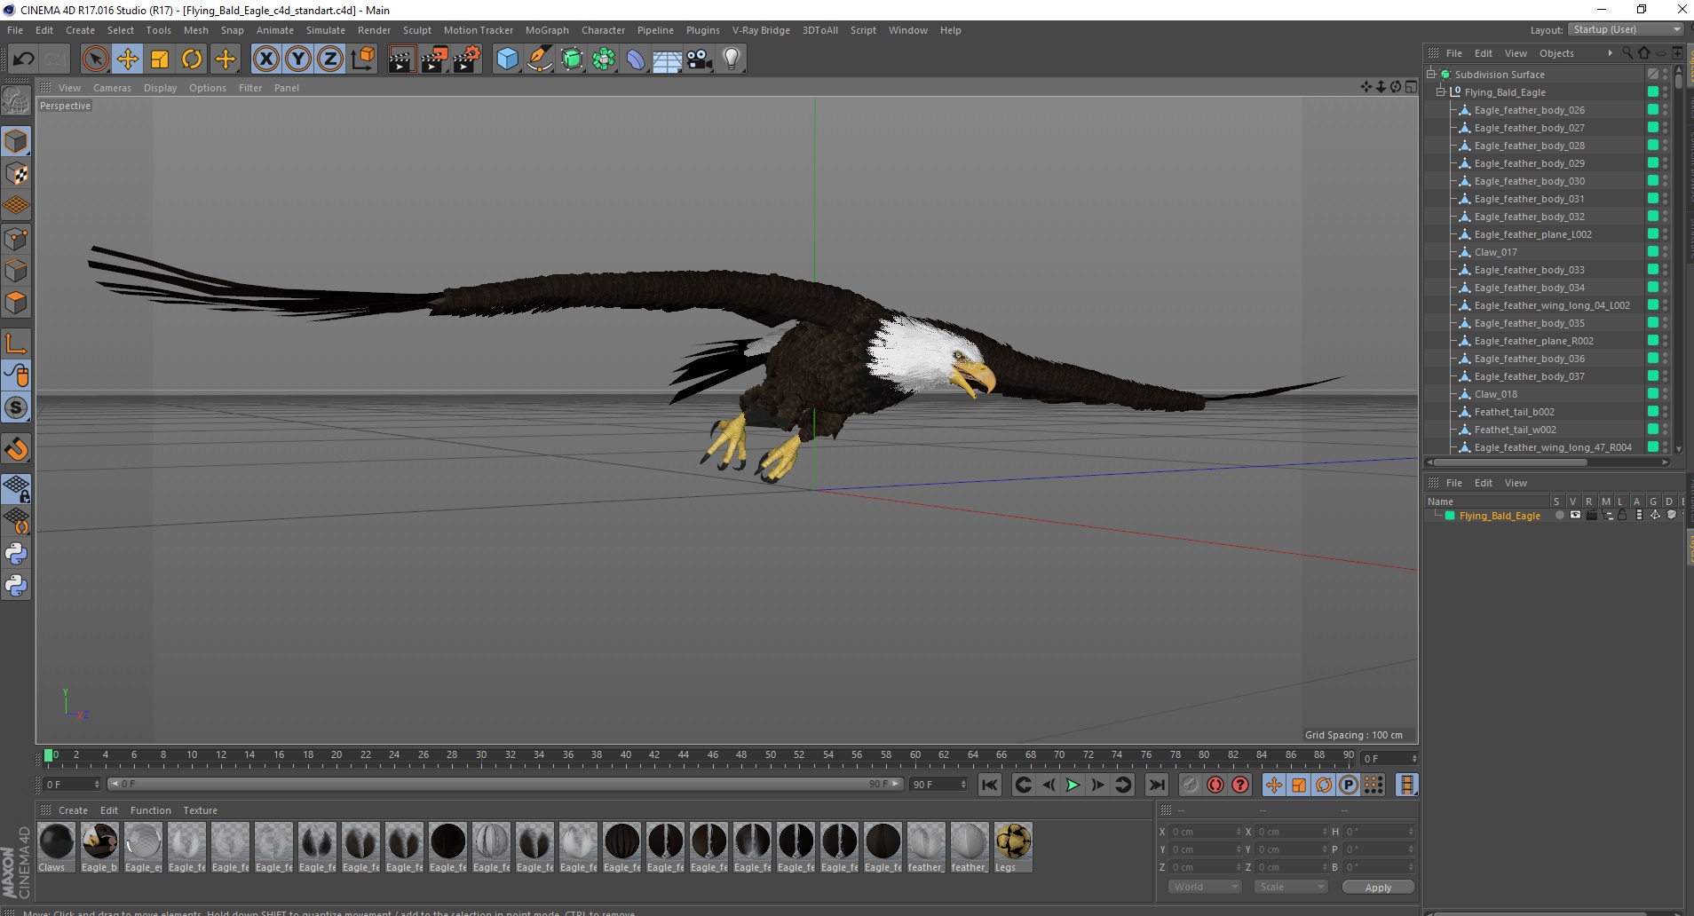Activate the Move tool
The height and width of the screenshot is (916, 1694).
click(128, 59)
